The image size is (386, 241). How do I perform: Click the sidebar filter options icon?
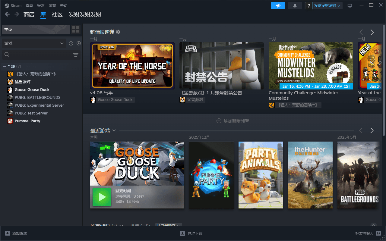75,55
